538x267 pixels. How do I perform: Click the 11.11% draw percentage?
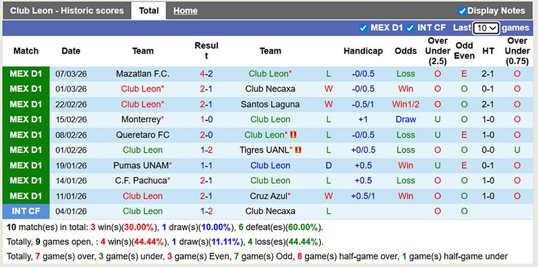click(225, 242)
